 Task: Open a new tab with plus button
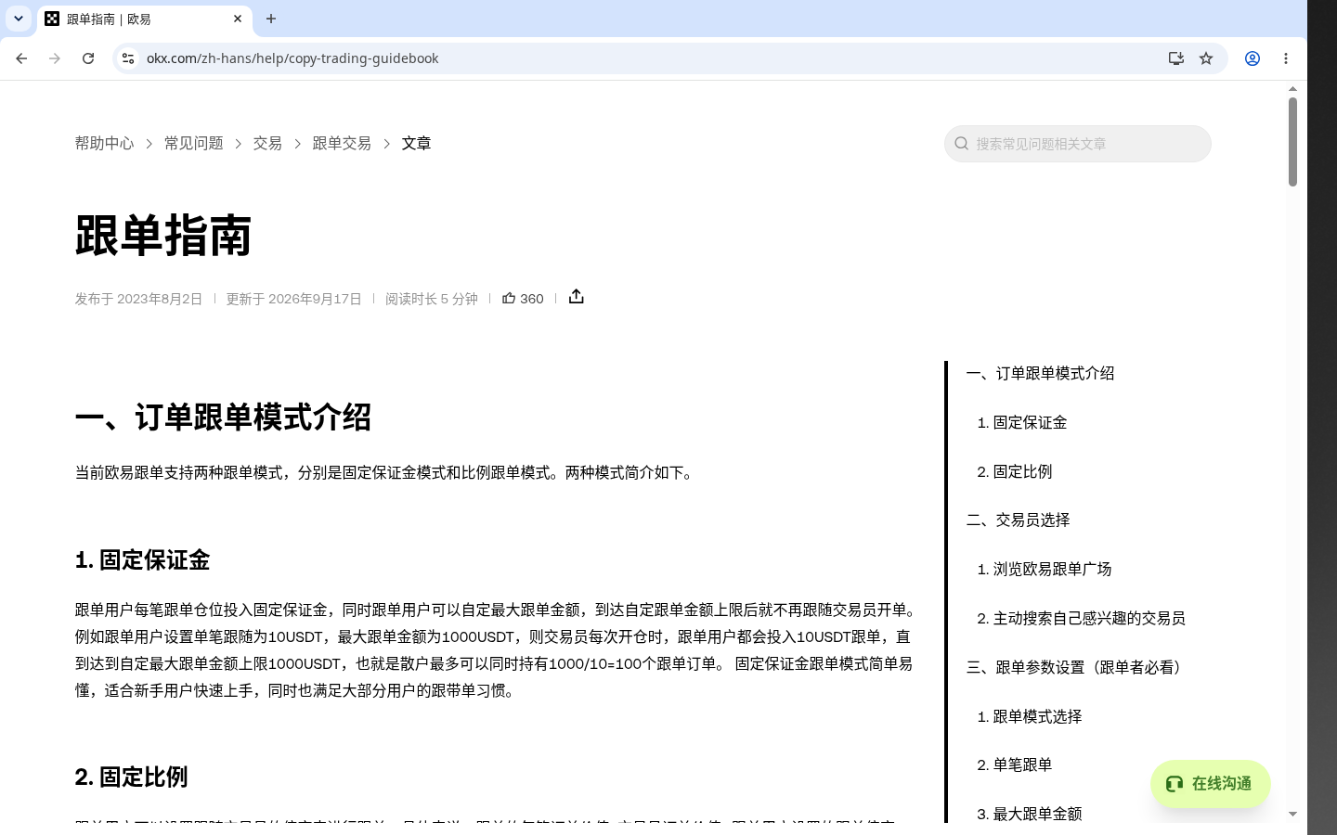click(271, 19)
